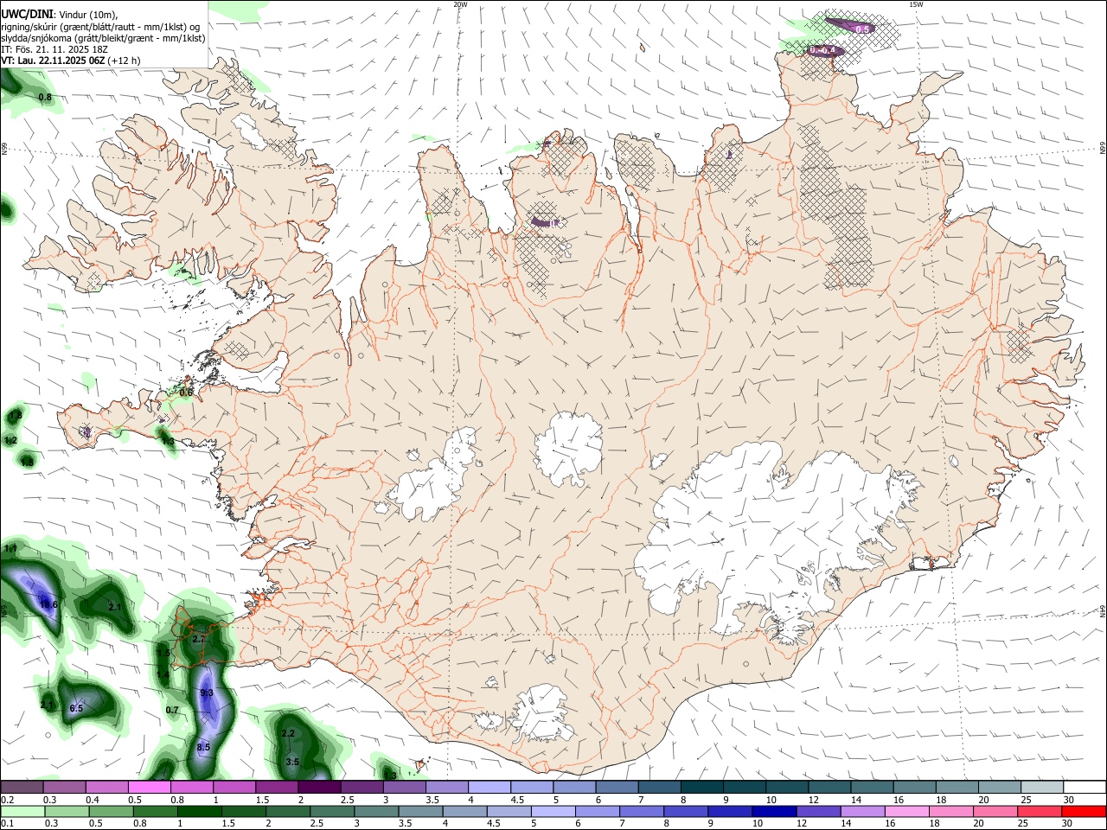Click the 3.5 precipitation value
Image resolution: width=1107 pixels, height=830 pixels.
click(x=292, y=763)
